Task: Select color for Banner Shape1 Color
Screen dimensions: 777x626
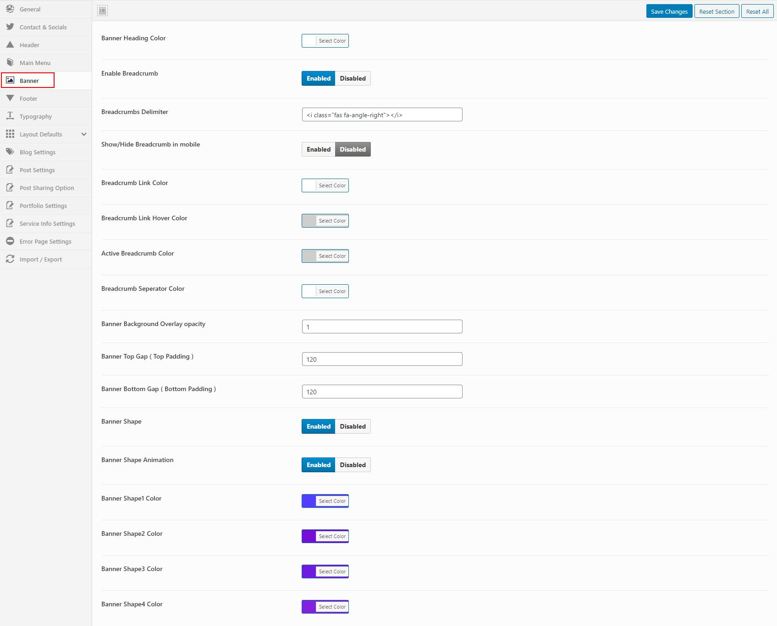Action: point(325,501)
